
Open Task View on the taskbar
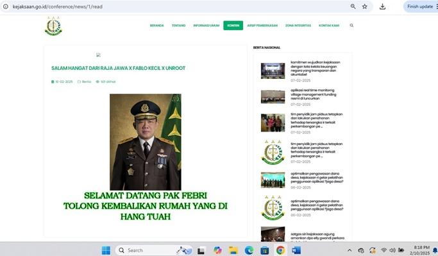tap(201, 251)
